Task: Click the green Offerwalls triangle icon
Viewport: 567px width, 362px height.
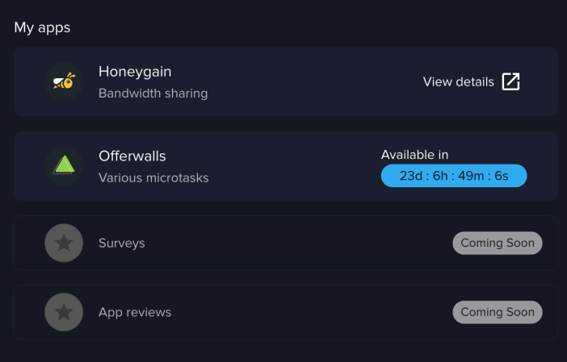Action: (x=64, y=166)
